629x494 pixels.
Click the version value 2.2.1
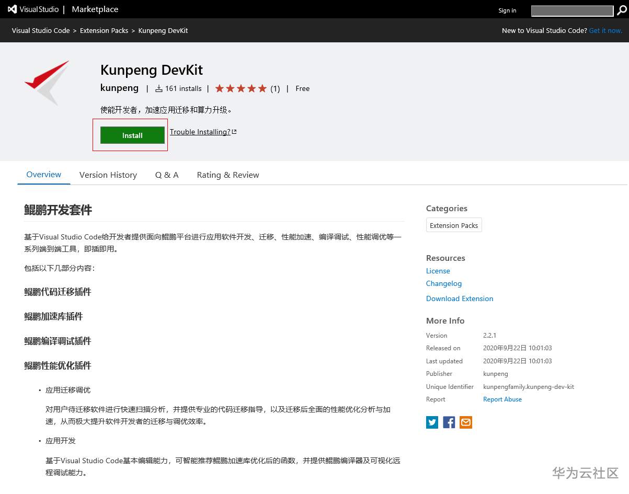click(x=489, y=336)
